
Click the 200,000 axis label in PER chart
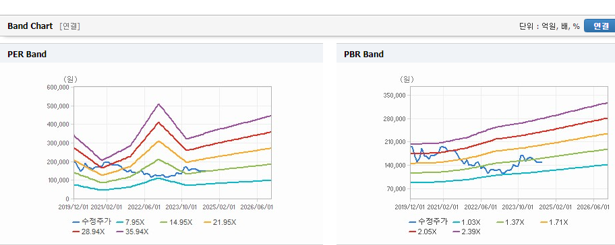[x=58, y=162]
